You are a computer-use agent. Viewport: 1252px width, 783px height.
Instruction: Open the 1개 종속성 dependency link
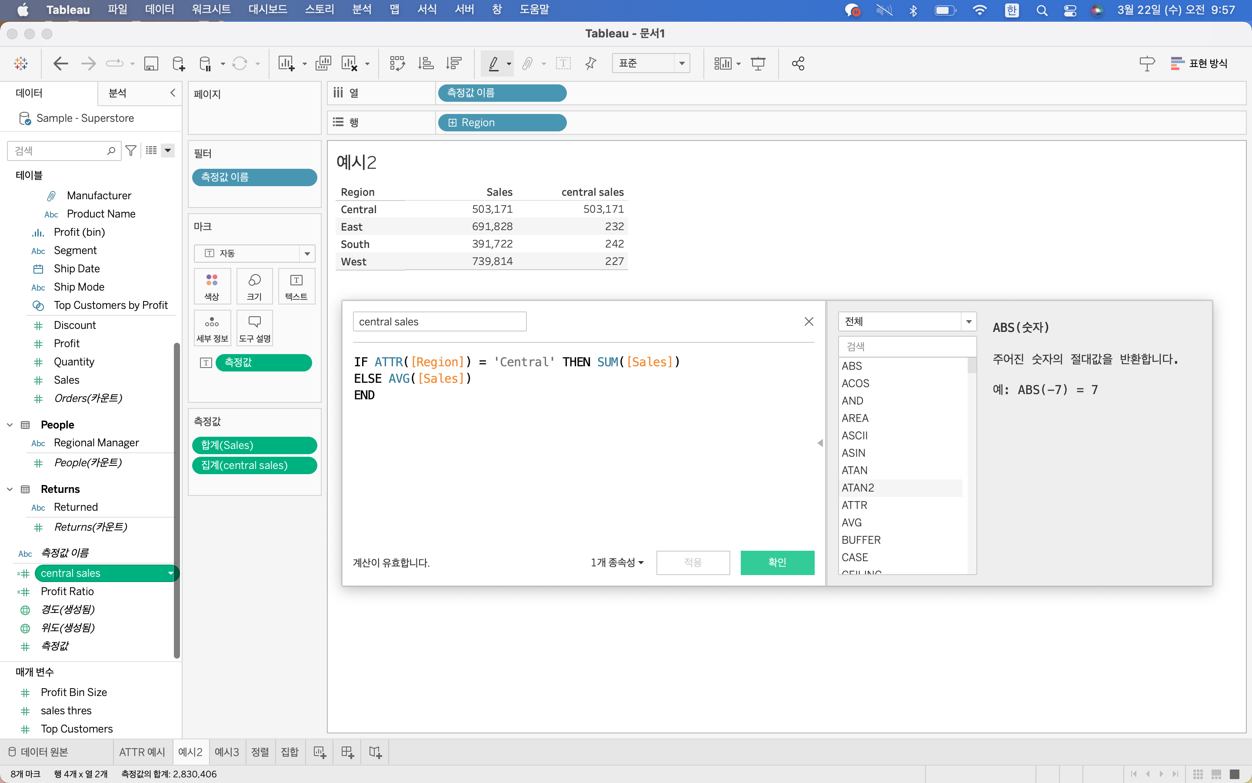pos(617,562)
